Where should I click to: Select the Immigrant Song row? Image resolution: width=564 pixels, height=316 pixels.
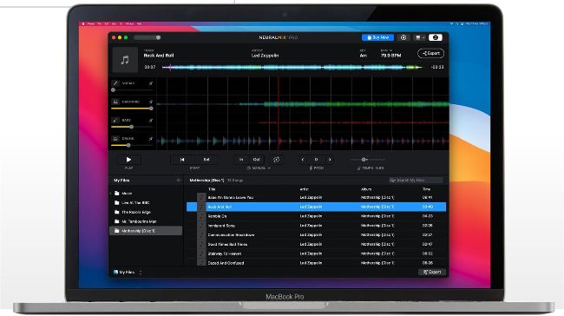pyautogui.click(x=316, y=226)
